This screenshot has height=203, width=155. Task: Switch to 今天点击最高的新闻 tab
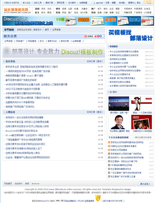[118, 137]
